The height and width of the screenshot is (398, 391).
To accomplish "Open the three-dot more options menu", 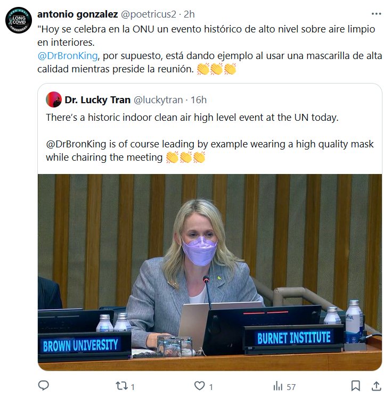I will (x=376, y=14).
